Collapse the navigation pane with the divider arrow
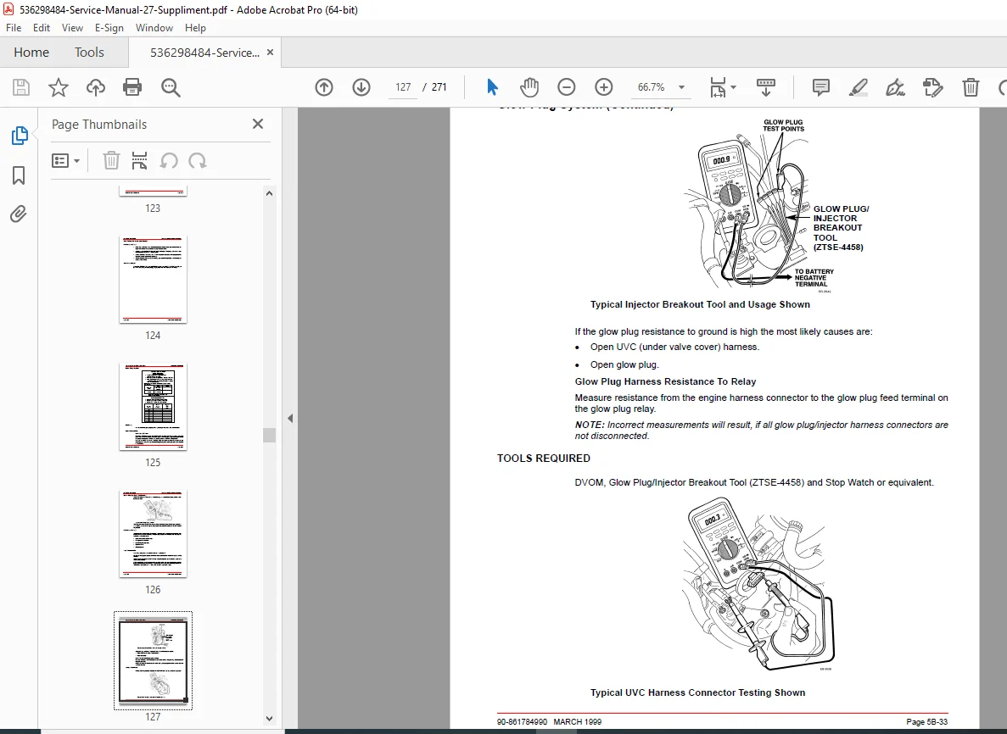 [x=290, y=419]
